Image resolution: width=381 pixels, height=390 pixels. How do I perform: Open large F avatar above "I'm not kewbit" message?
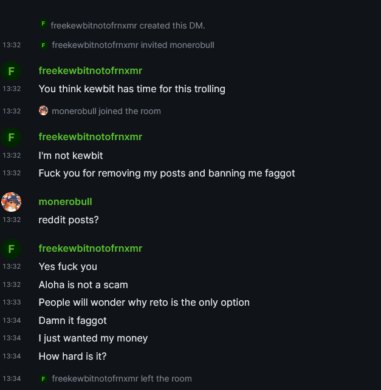11,137
